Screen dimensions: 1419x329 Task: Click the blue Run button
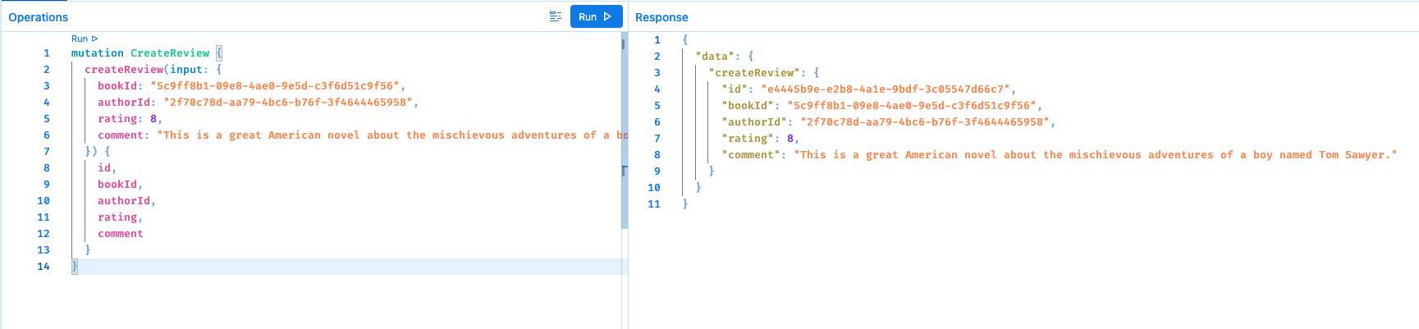597,16
